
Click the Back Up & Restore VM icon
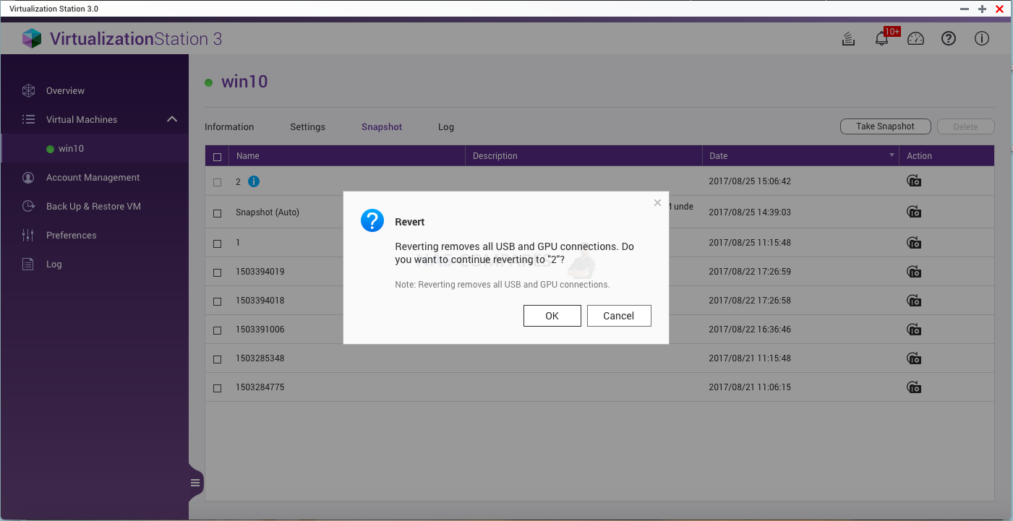coord(28,206)
